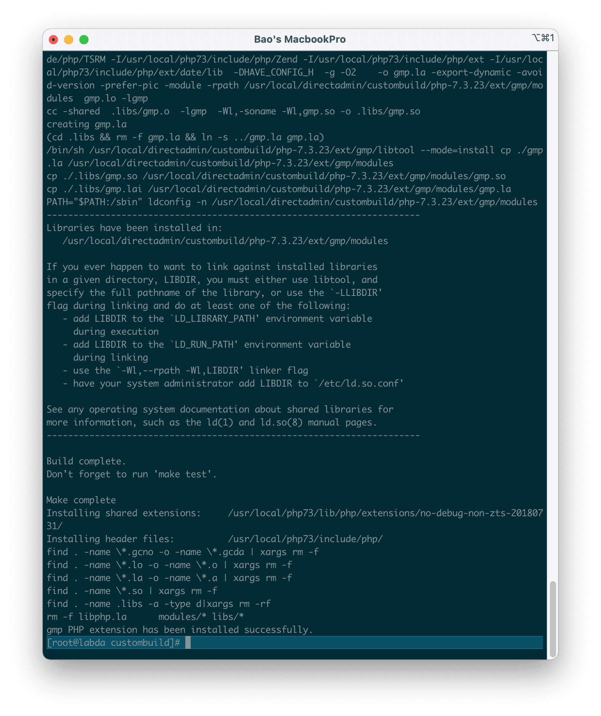Click the "rm -f libphp.la" command line
601x716 pixels.
pyautogui.click(x=87, y=616)
